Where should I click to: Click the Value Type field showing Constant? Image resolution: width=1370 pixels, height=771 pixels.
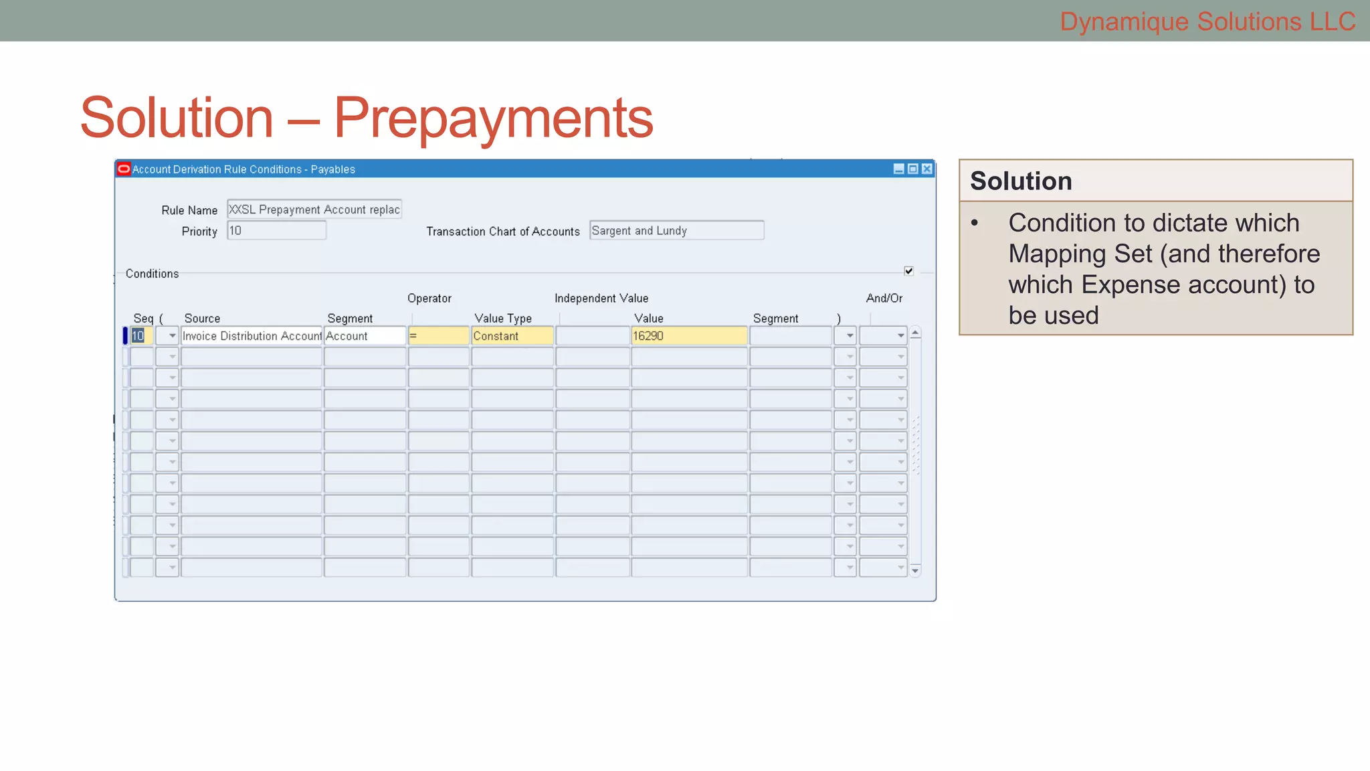pos(512,336)
